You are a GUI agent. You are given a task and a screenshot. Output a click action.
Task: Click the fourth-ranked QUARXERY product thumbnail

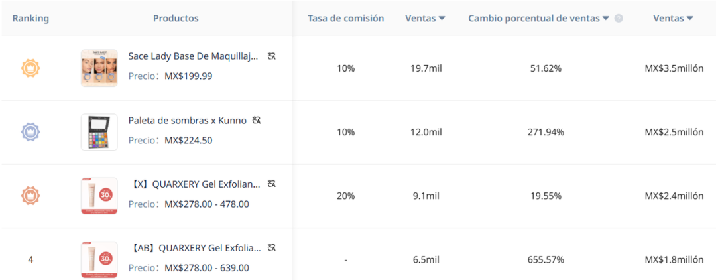pos(99,259)
